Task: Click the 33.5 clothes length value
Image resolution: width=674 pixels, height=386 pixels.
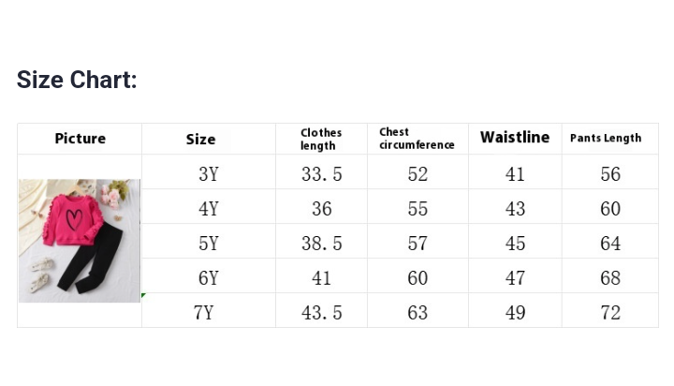Action: (321, 174)
